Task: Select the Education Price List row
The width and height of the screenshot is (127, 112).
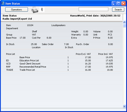Action: click(x=59, y=61)
